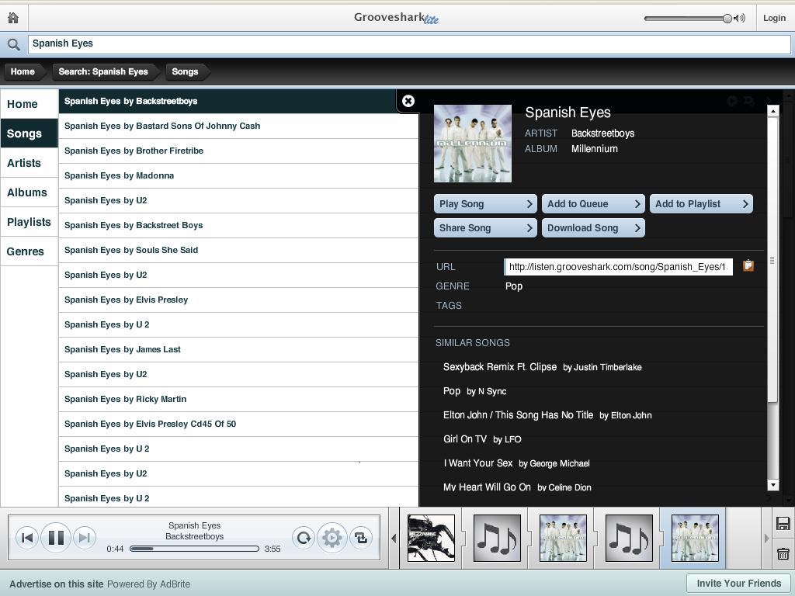
Task: Clear the queue with trash icon
Action: (783, 553)
